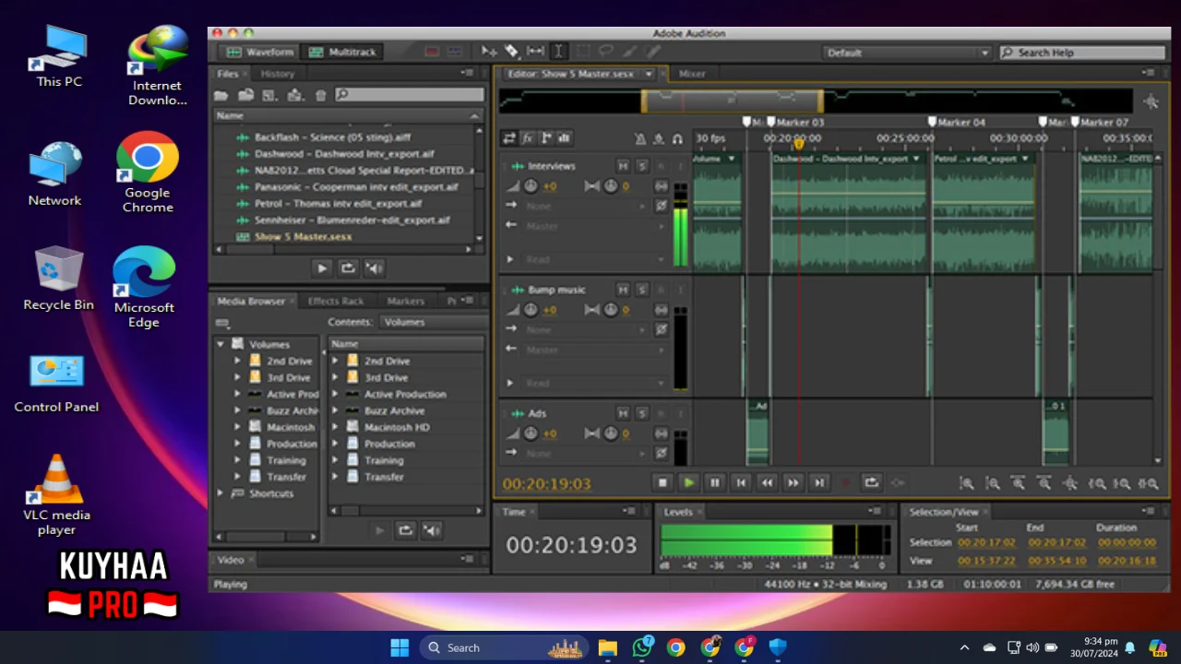Select the Razor tool in the toolbar
Viewport: 1181px width, 664px height.
[512, 52]
